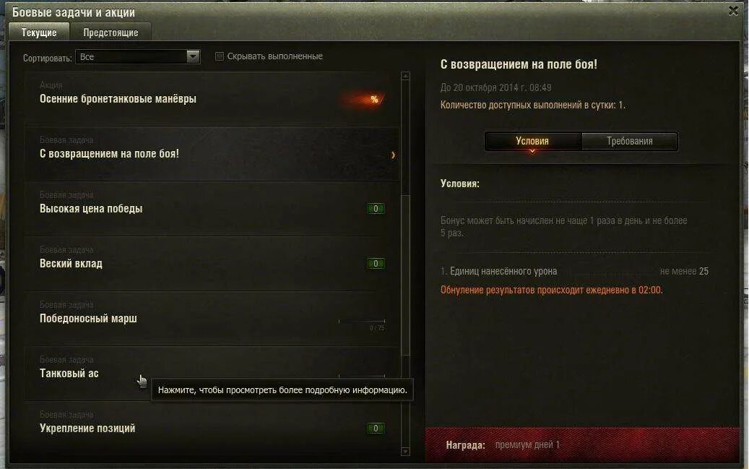This screenshot has width=749, height=469.
Task: Close the Боевые задачи и акции window
Action: pyautogui.click(x=733, y=11)
